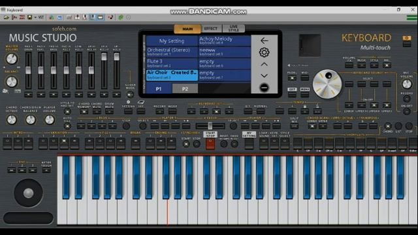
Task: Click the green leaf toolbar icon
Action: pyautogui.click(x=121, y=18)
